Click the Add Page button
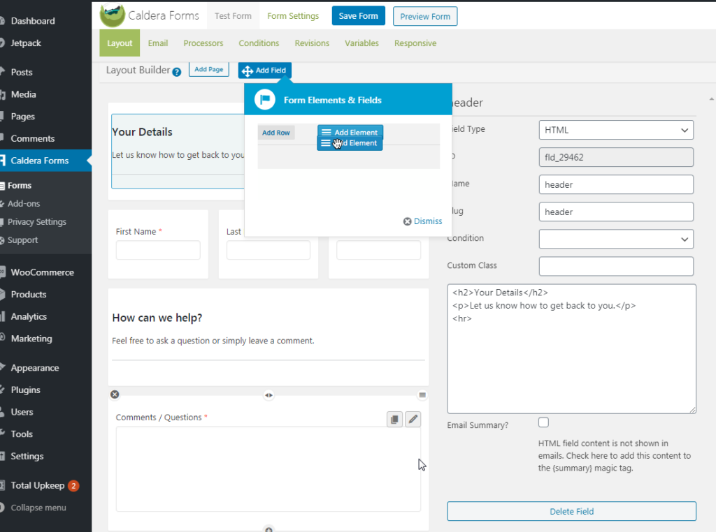The height and width of the screenshot is (532, 716). (208, 69)
